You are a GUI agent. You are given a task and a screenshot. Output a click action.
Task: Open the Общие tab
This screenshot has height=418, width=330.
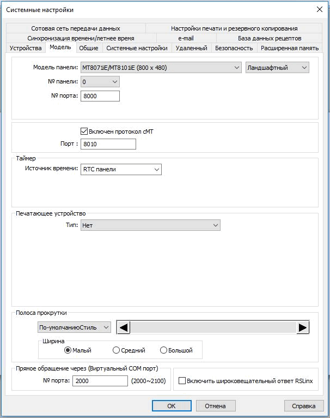[x=89, y=48]
